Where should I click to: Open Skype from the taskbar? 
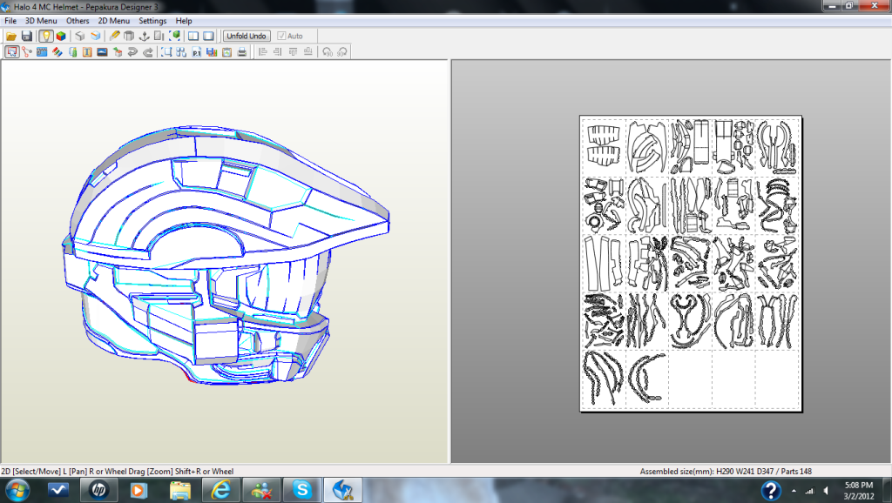(302, 490)
